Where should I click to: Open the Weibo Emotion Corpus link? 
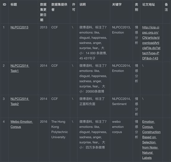point(22,124)
